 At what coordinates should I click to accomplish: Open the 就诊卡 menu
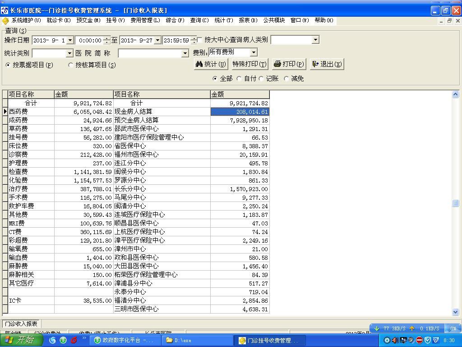point(59,20)
